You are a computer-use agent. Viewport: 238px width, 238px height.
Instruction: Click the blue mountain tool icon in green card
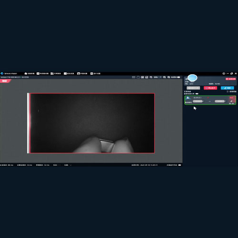pos(188,98)
